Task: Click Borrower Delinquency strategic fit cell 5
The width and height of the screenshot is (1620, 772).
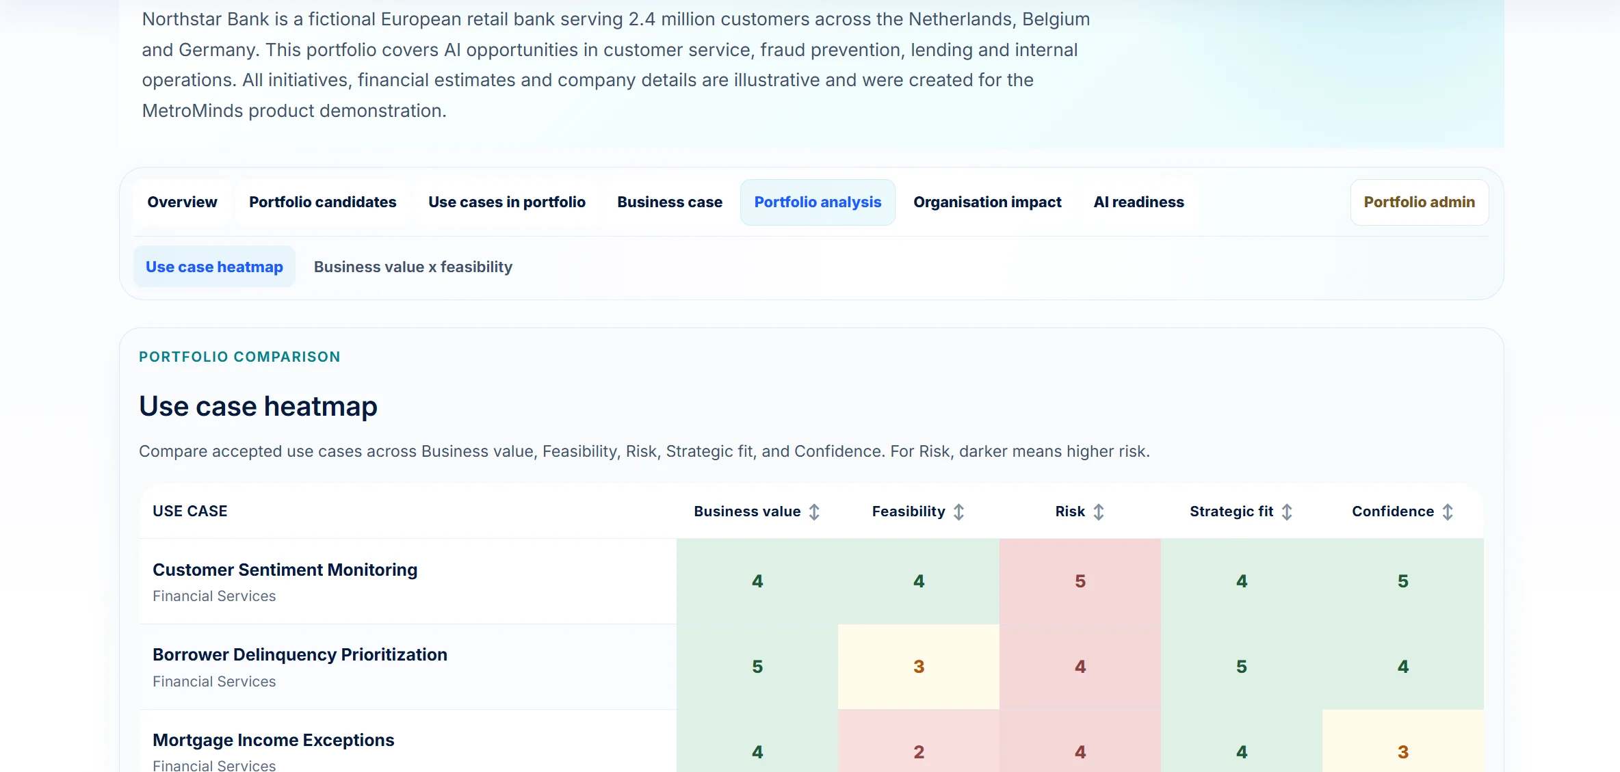Action: pos(1241,667)
